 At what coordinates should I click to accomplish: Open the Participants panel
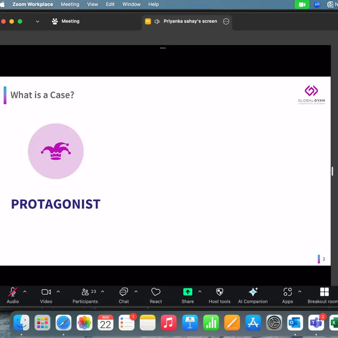coord(85,295)
